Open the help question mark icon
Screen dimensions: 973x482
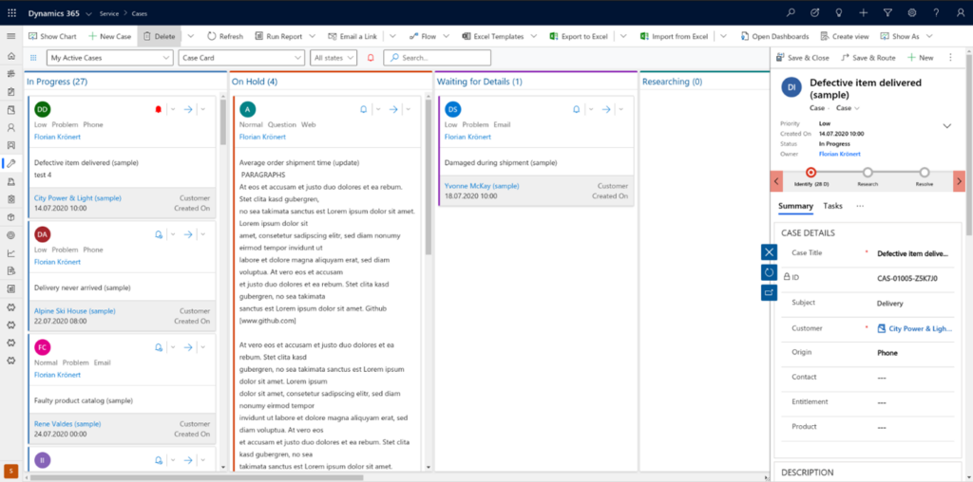point(936,12)
